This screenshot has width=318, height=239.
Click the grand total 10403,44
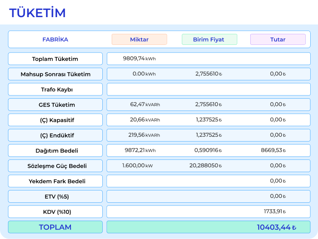[x=277, y=227]
